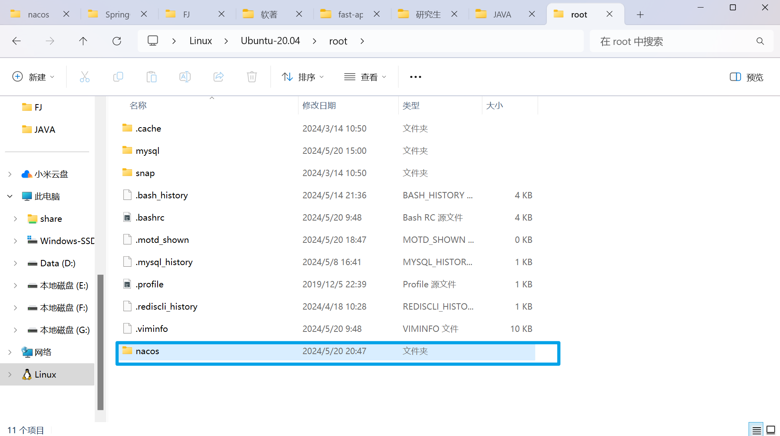This screenshot has width=780, height=436.
Task: Click the Paste clipboard icon
Action: coord(152,77)
